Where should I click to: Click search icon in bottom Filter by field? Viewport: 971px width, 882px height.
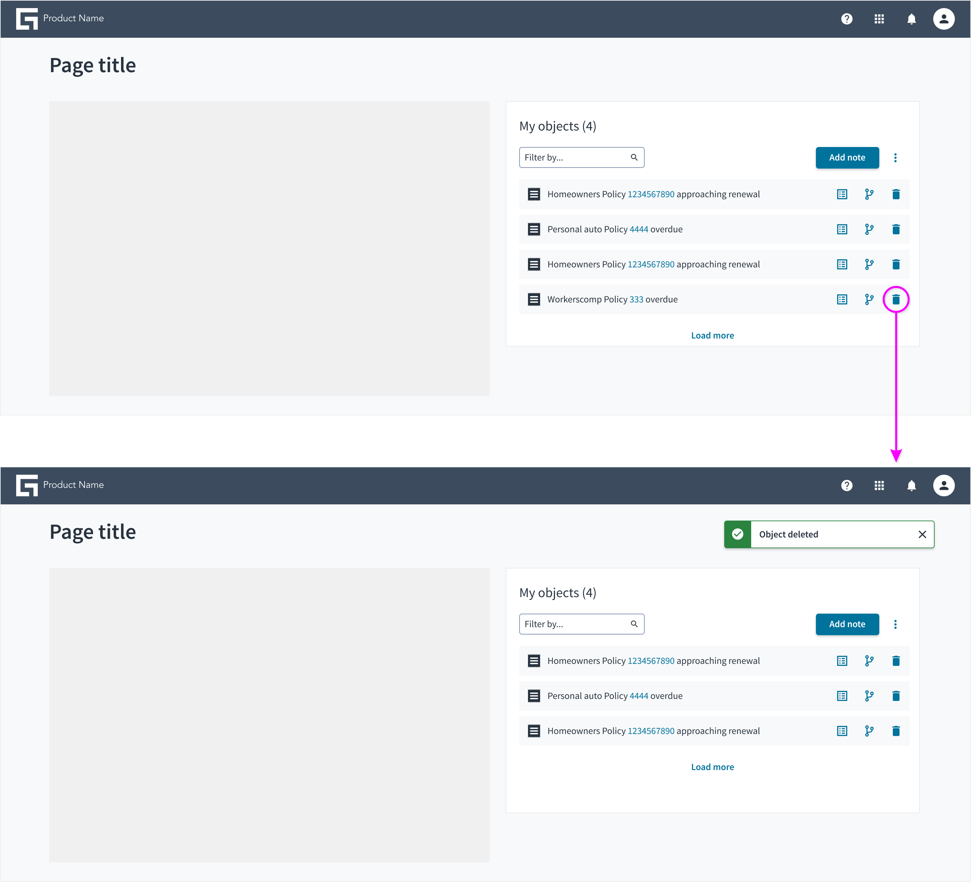[x=634, y=624]
